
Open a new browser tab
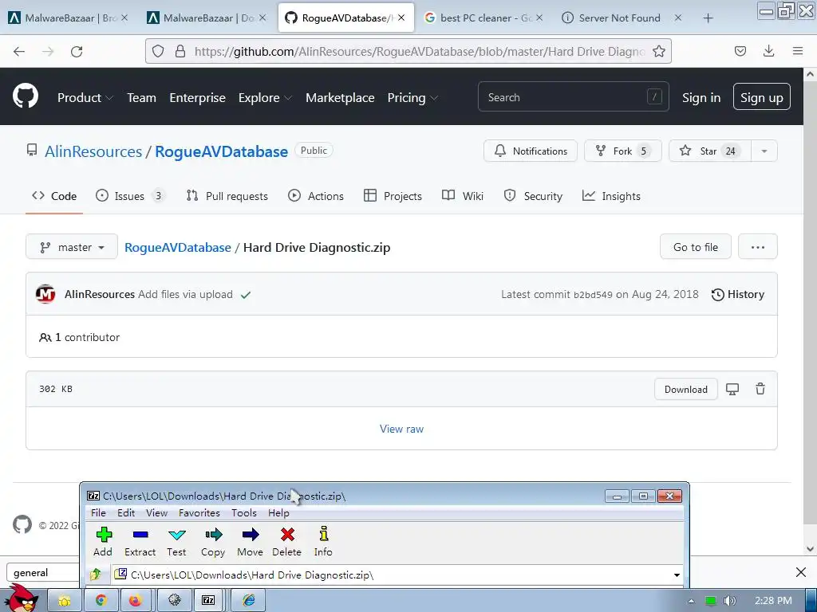[x=708, y=18]
